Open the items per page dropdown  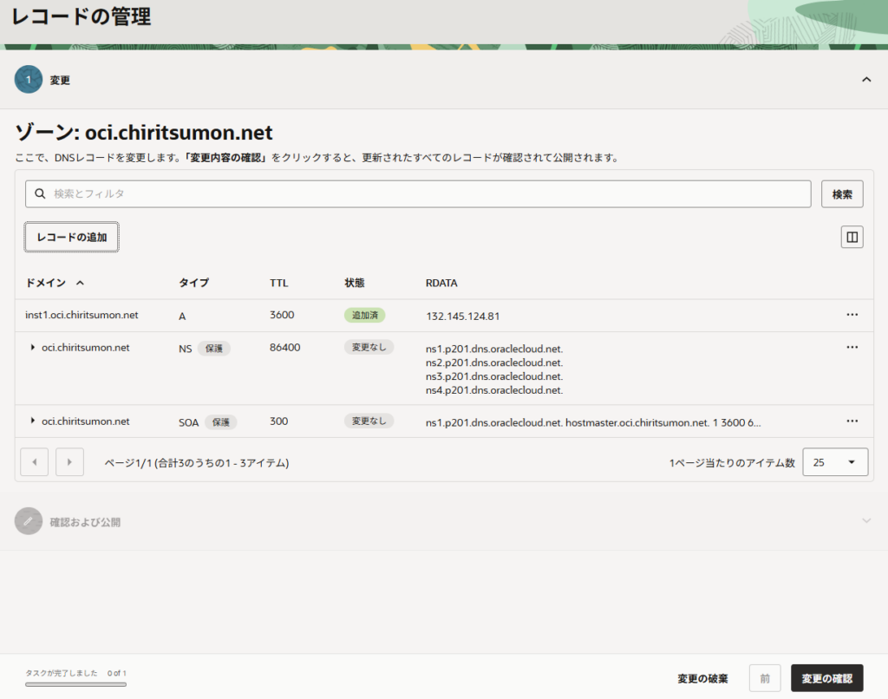click(x=834, y=462)
